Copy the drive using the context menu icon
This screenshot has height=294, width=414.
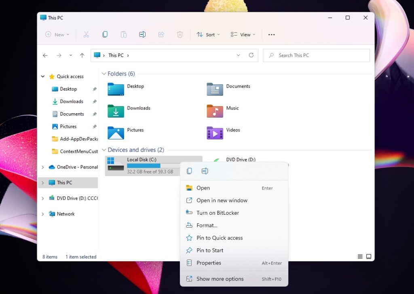point(189,171)
